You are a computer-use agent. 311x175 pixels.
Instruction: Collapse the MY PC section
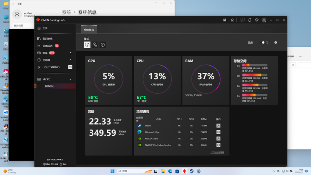click(x=70, y=79)
